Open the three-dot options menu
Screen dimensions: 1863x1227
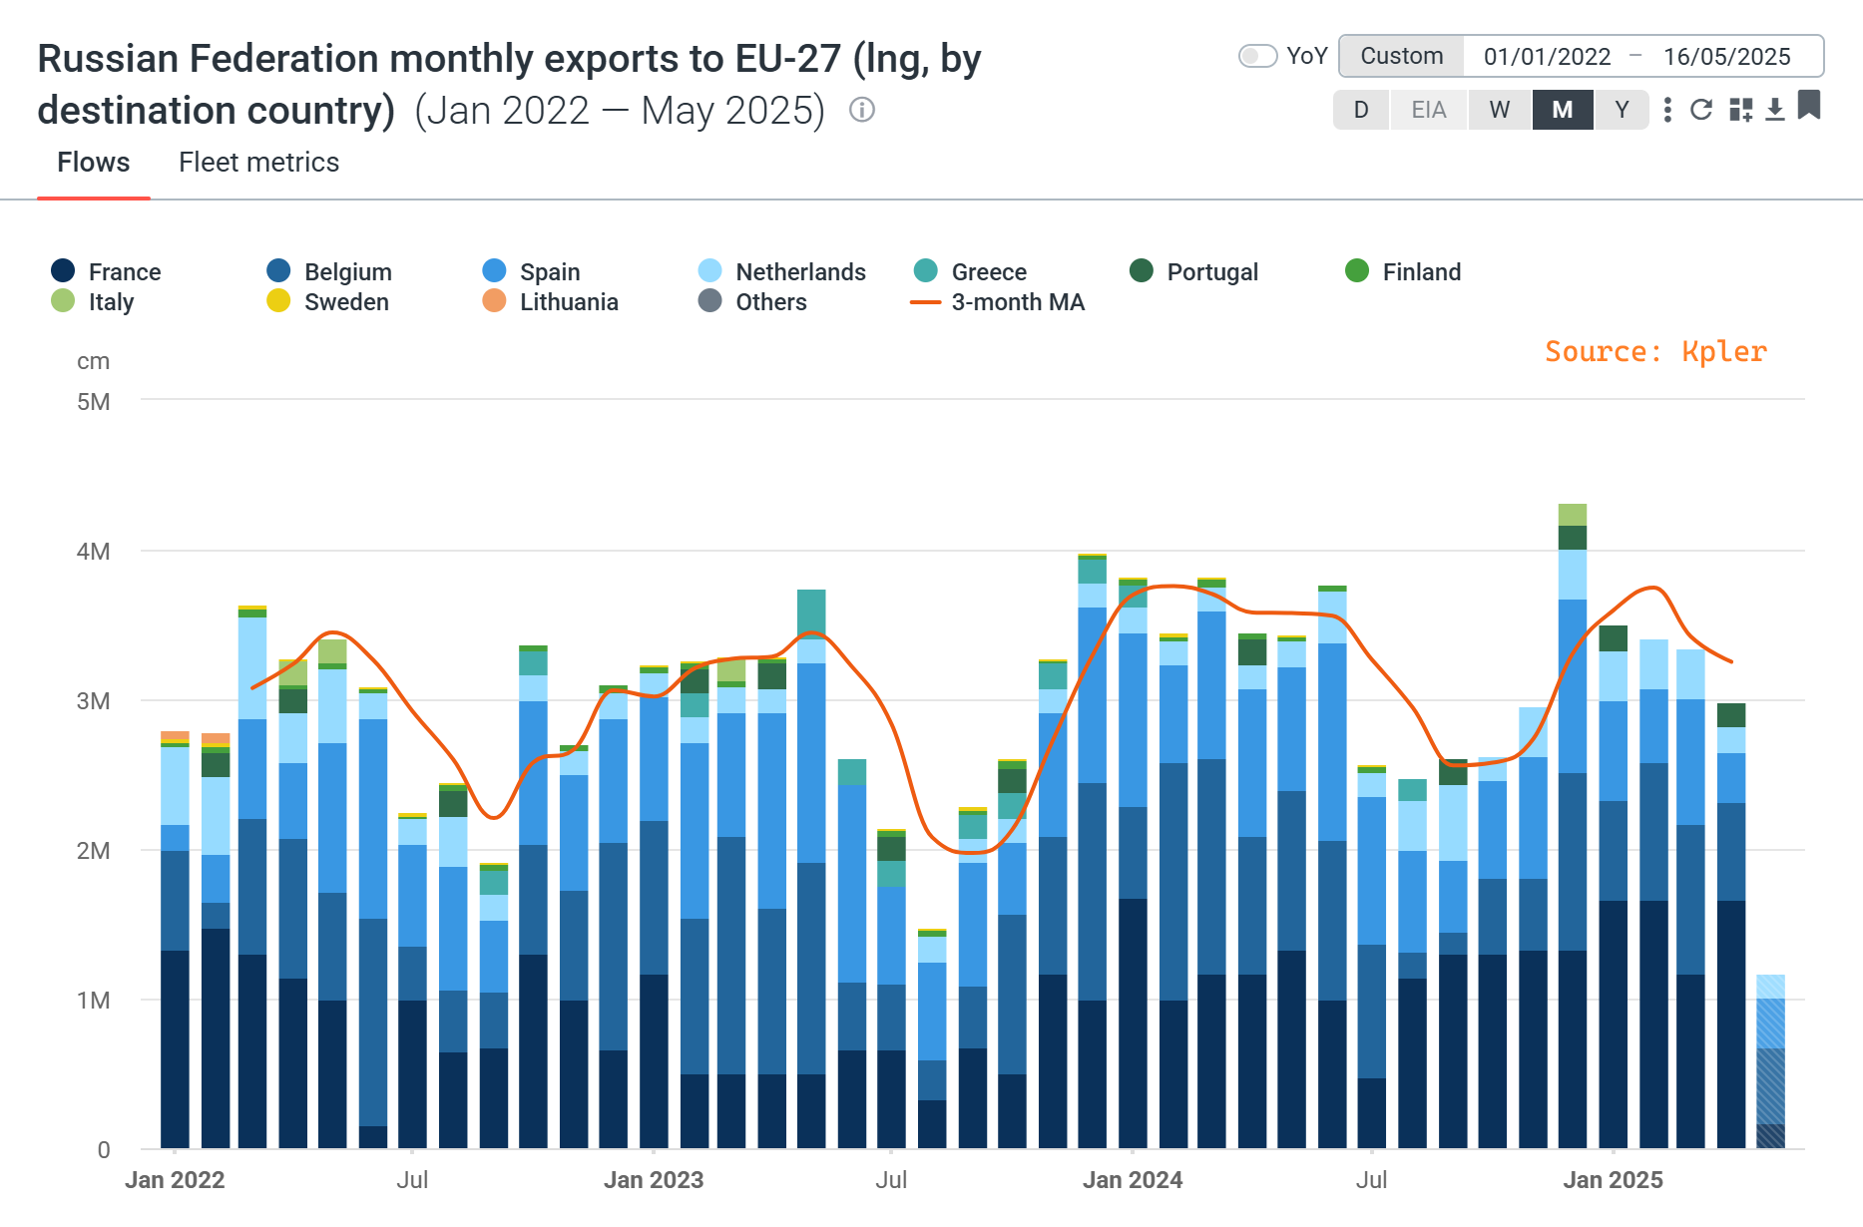pyautogui.click(x=1666, y=110)
